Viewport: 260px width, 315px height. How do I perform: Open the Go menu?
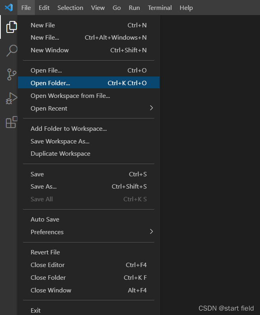pos(117,8)
